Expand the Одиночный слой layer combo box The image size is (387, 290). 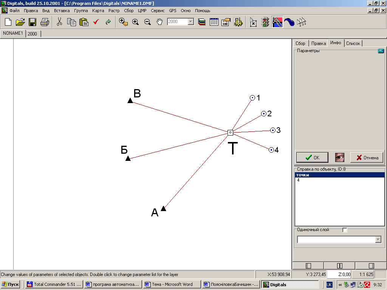click(x=378, y=239)
